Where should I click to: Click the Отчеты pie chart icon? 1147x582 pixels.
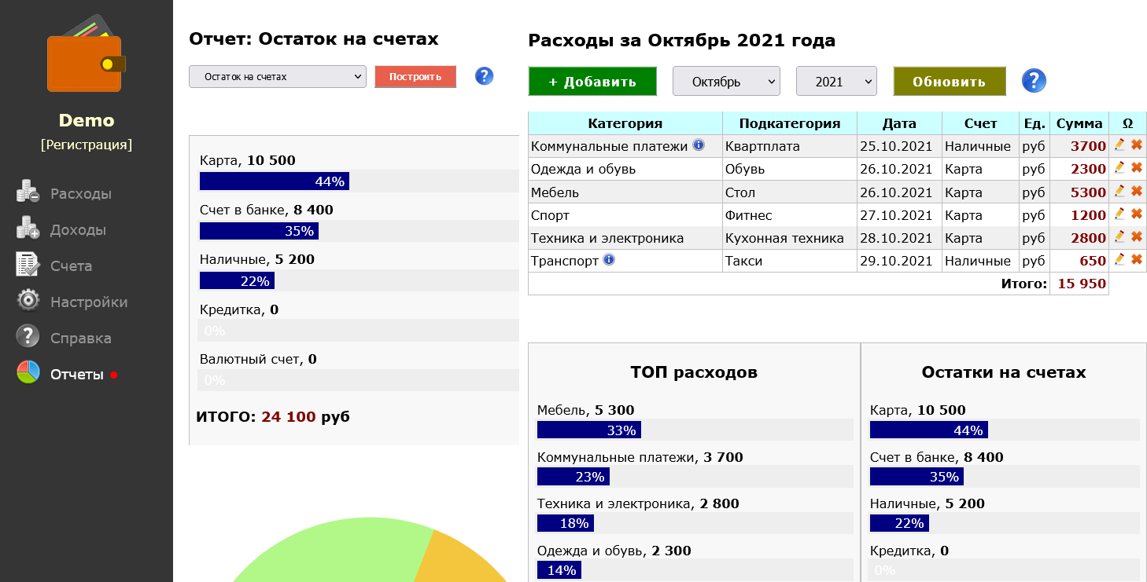[28, 372]
